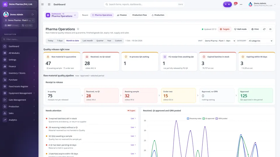Image resolution: width=280 pixels, height=157 pixels.
Task: Select the Custom date range
Action: point(118,41)
